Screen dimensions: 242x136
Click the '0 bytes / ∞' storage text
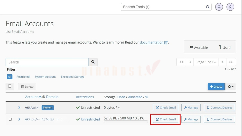112,107
